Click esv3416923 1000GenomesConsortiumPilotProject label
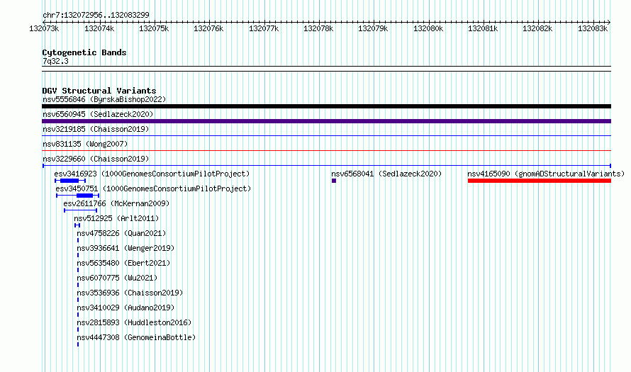Screen dimensions: 631x372 [x=152, y=174]
